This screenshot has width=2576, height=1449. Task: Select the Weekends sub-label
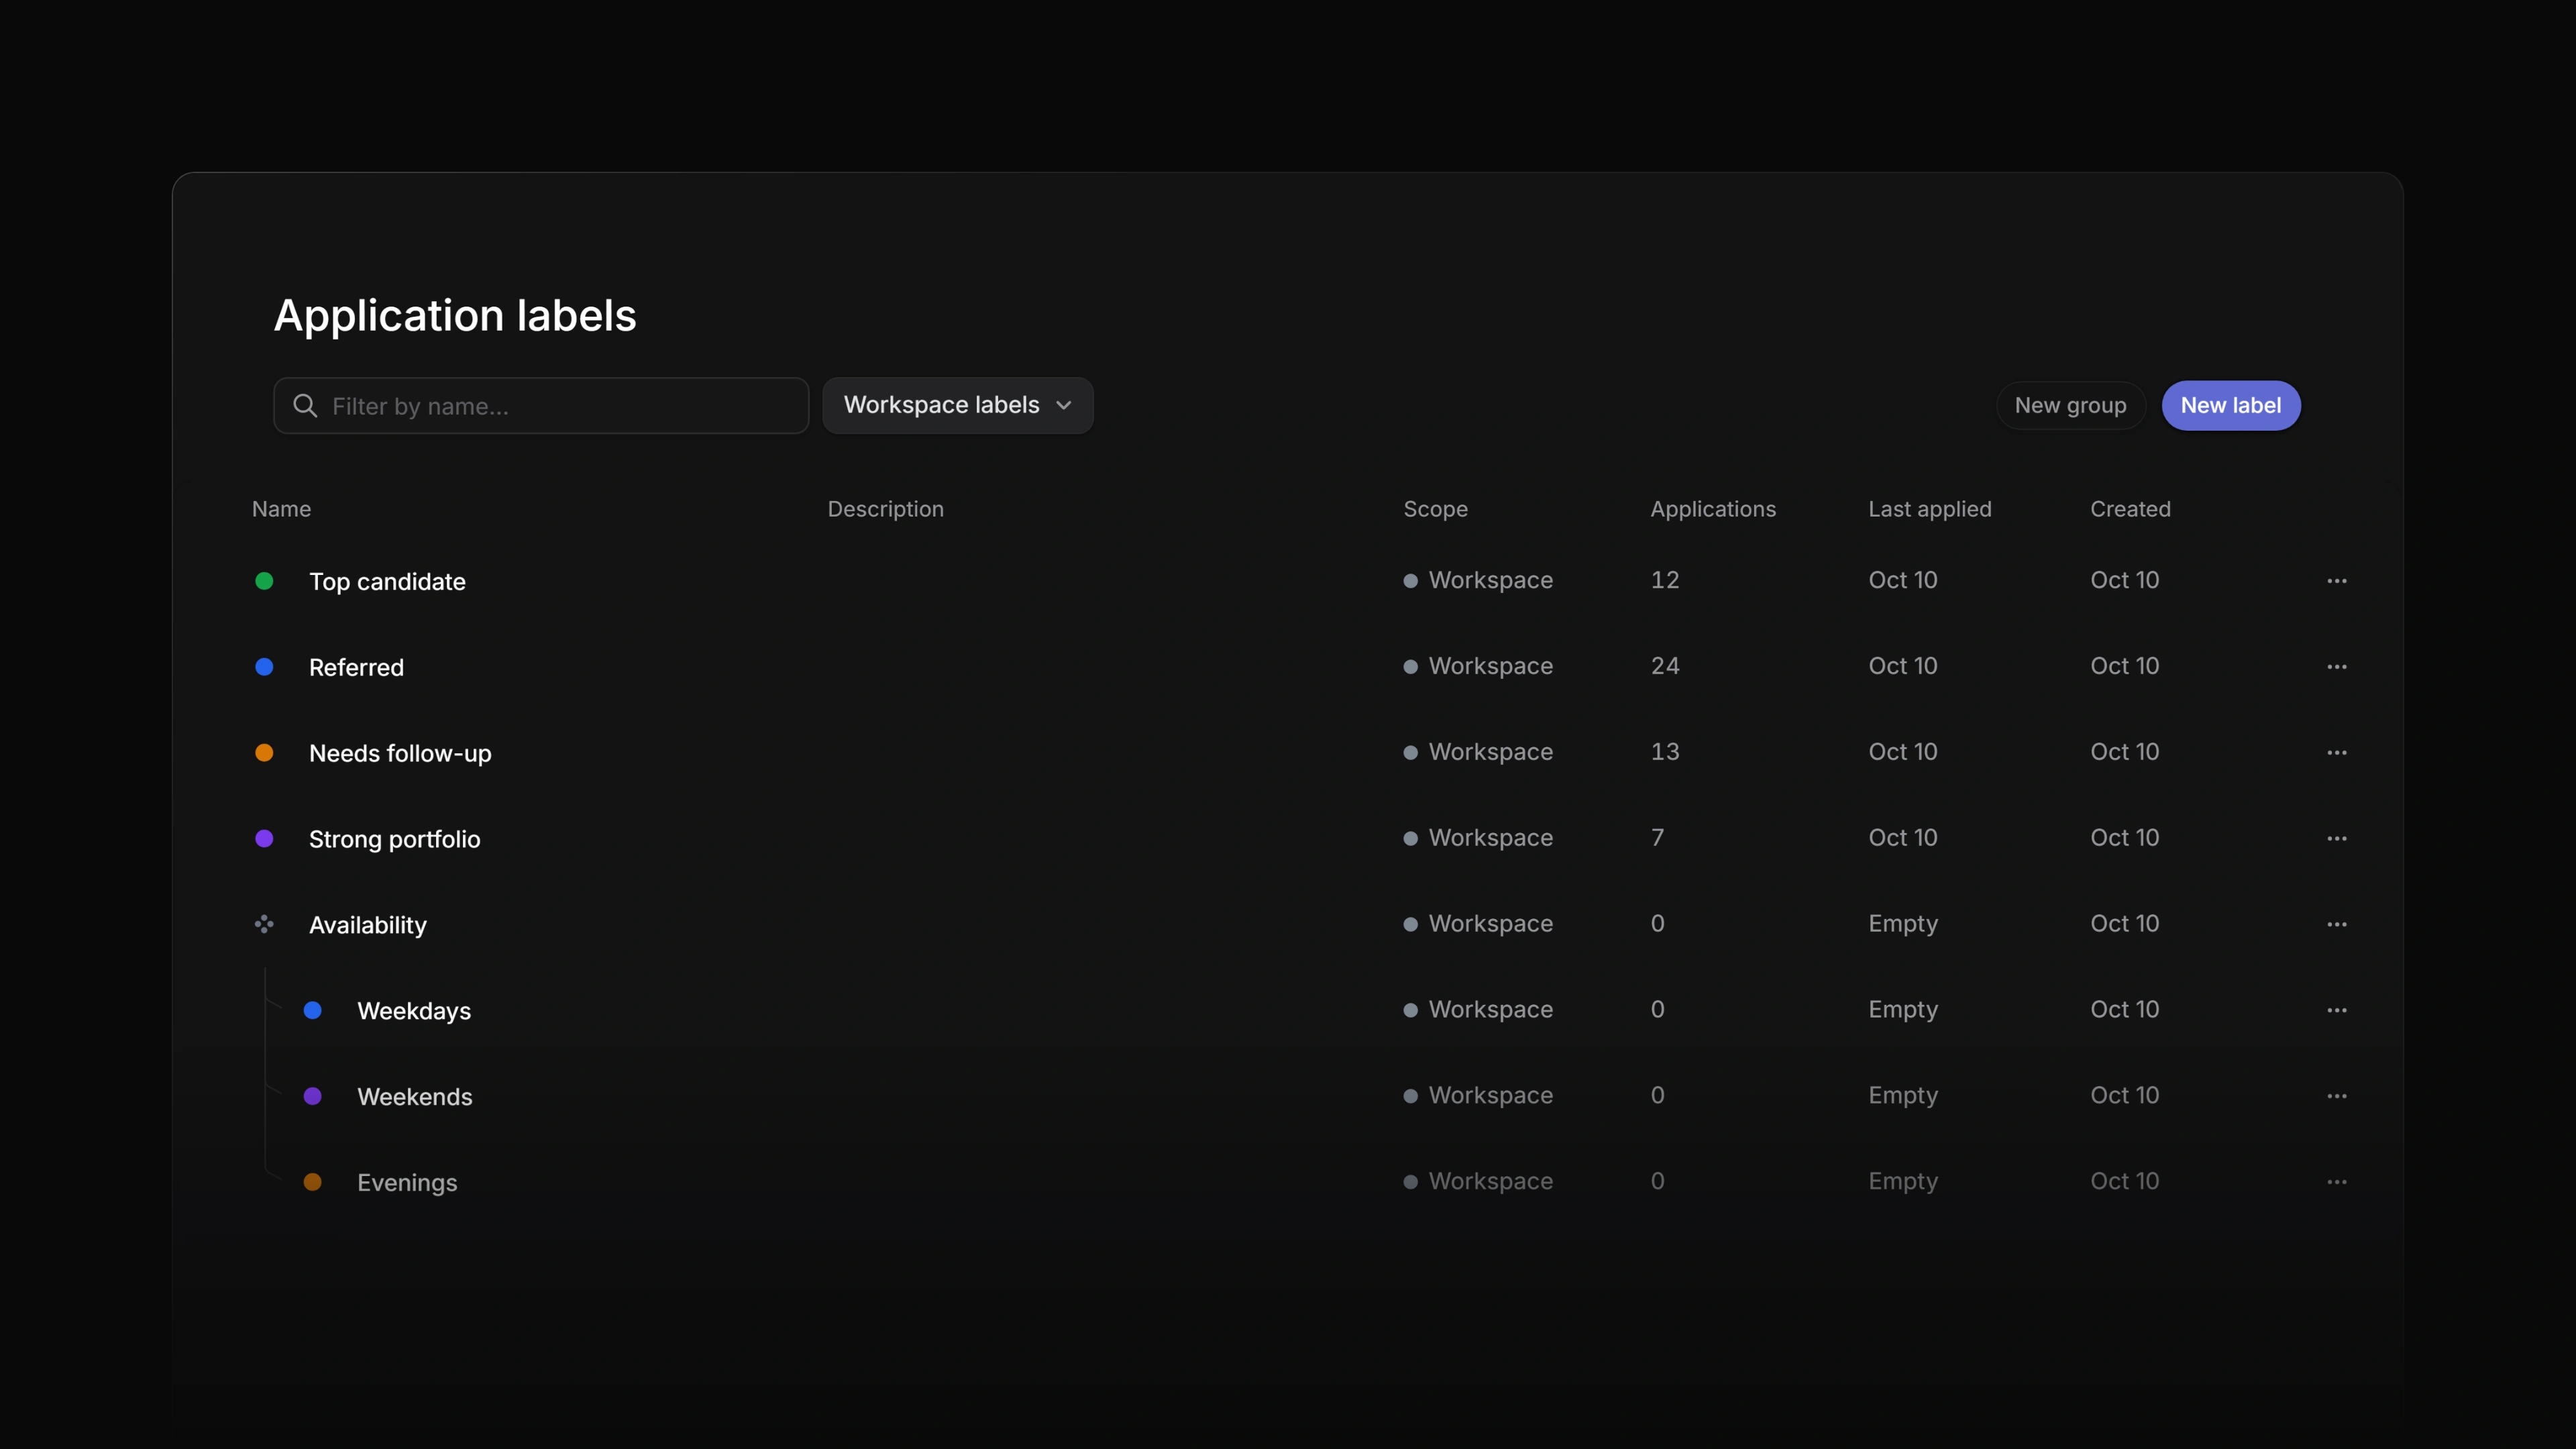tap(415, 1097)
